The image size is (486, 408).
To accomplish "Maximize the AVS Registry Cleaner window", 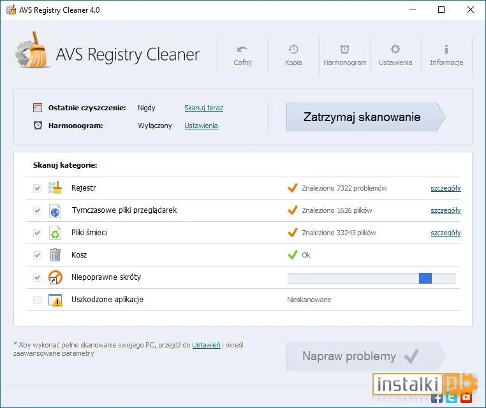I will 441,10.
